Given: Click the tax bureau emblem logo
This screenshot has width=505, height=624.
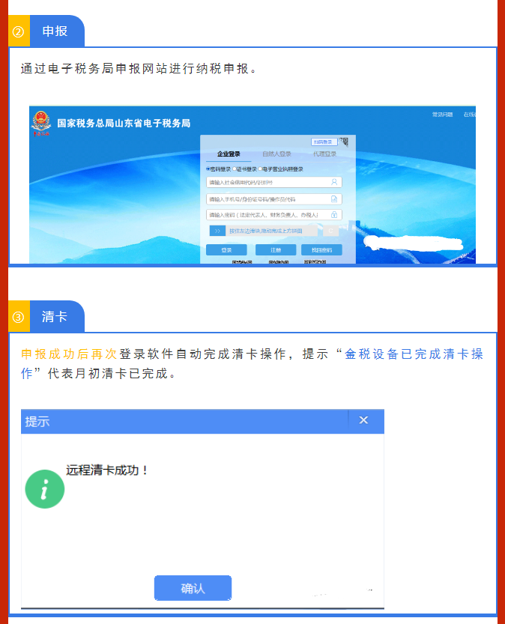Looking at the screenshot, I should pos(41,123).
